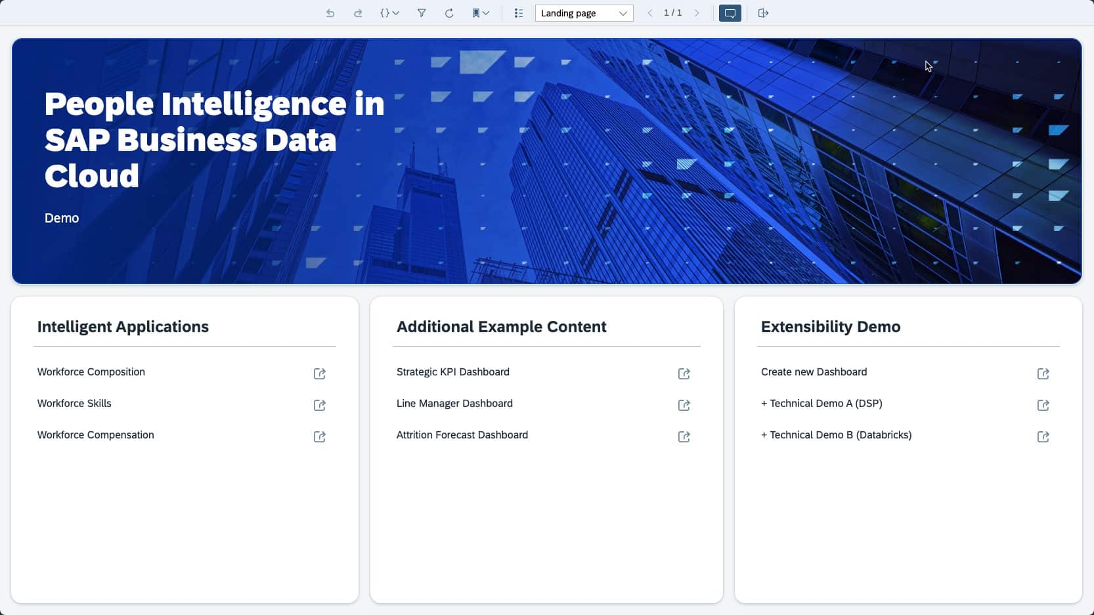This screenshot has height=615, width=1094.
Task: Open the curly-braces variables dropdown
Action: pos(389,13)
